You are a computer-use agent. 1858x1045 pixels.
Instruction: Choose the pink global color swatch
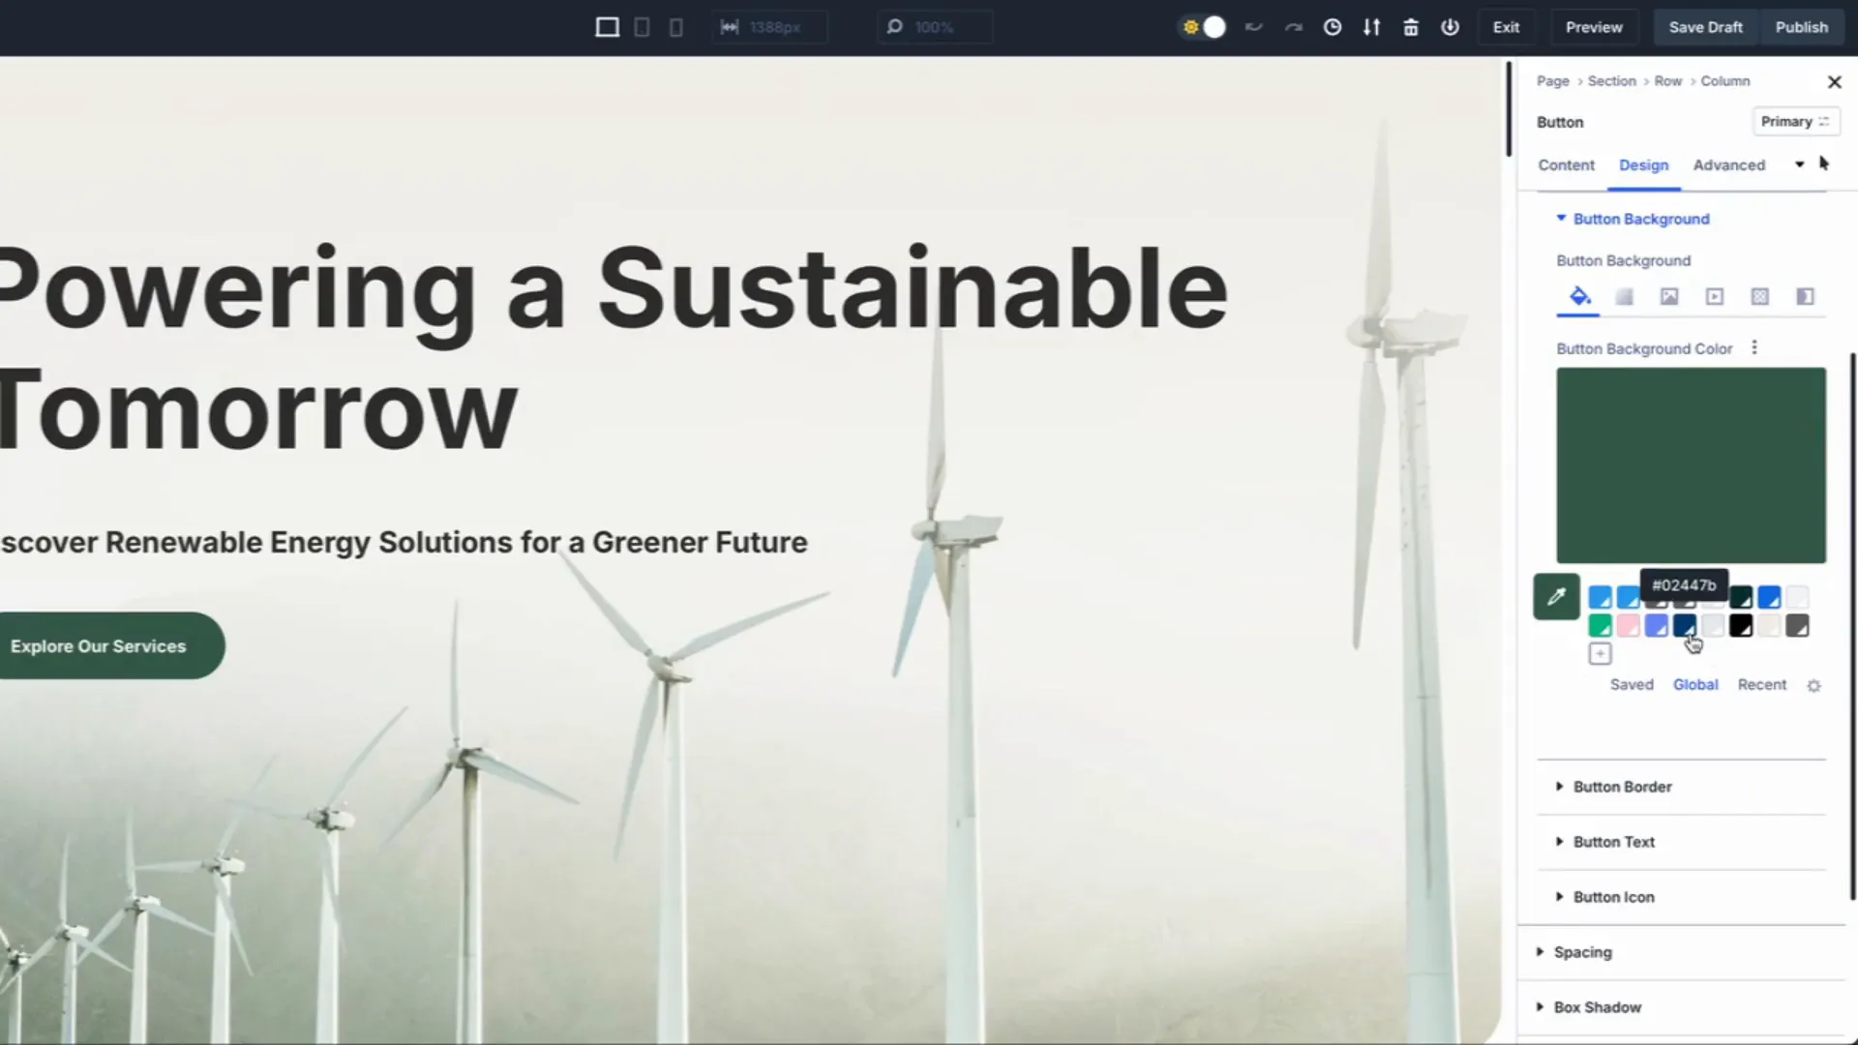click(x=1628, y=626)
